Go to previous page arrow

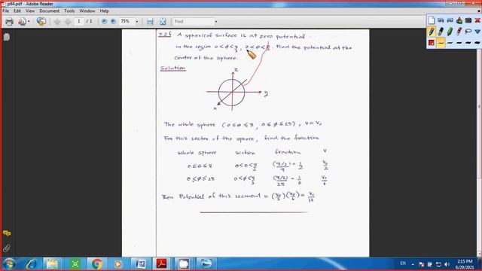(57, 22)
